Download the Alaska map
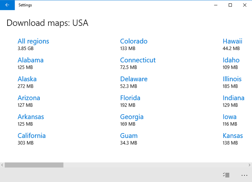252x182 pixels. (27, 79)
